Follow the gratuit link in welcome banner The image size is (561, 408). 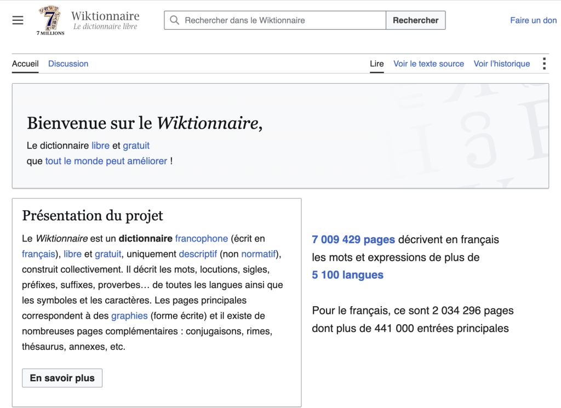coord(136,146)
